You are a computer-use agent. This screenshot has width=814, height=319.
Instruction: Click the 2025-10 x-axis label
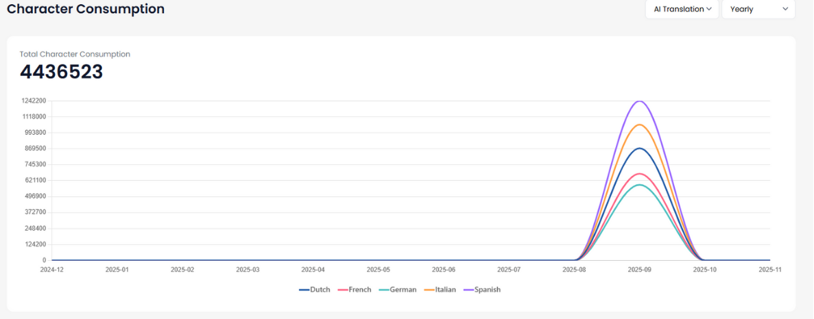(x=705, y=269)
